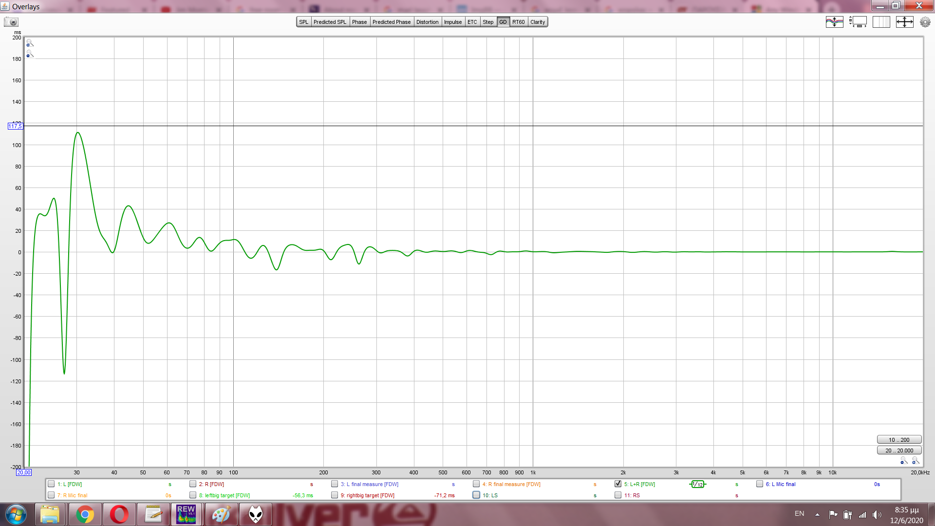This screenshot has width=935, height=526.
Task: Enable the 6: L Mic final trace
Action: 760,484
